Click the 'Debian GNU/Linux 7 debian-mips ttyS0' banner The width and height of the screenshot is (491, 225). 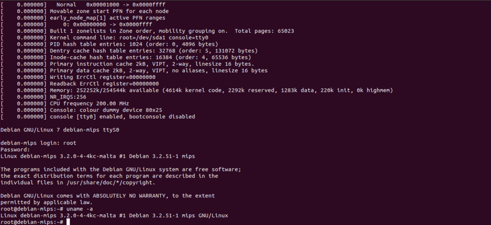60,130
